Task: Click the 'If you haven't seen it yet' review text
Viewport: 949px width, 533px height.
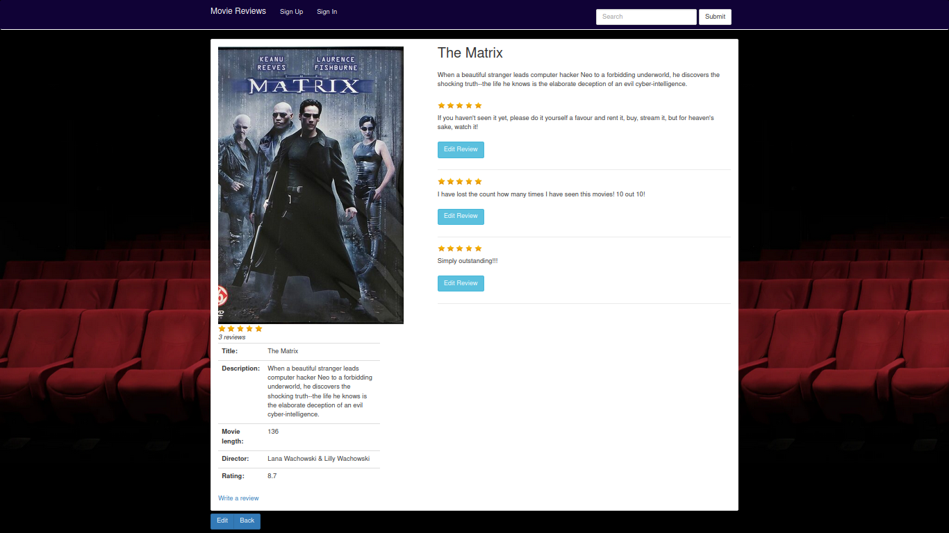Action: [576, 123]
